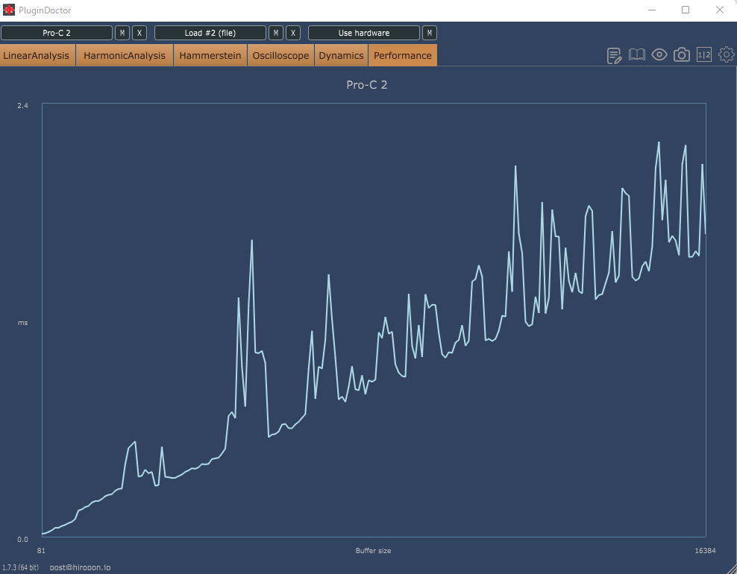Click the 2.4 y-axis value

[22, 106]
